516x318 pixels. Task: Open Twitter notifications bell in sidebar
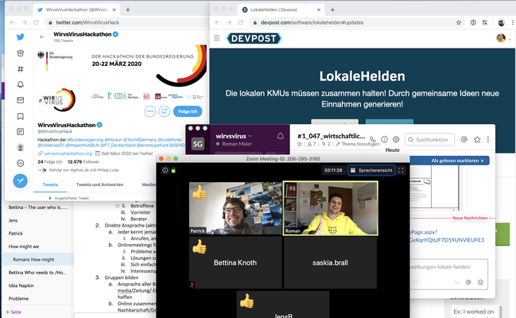click(21, 84)
